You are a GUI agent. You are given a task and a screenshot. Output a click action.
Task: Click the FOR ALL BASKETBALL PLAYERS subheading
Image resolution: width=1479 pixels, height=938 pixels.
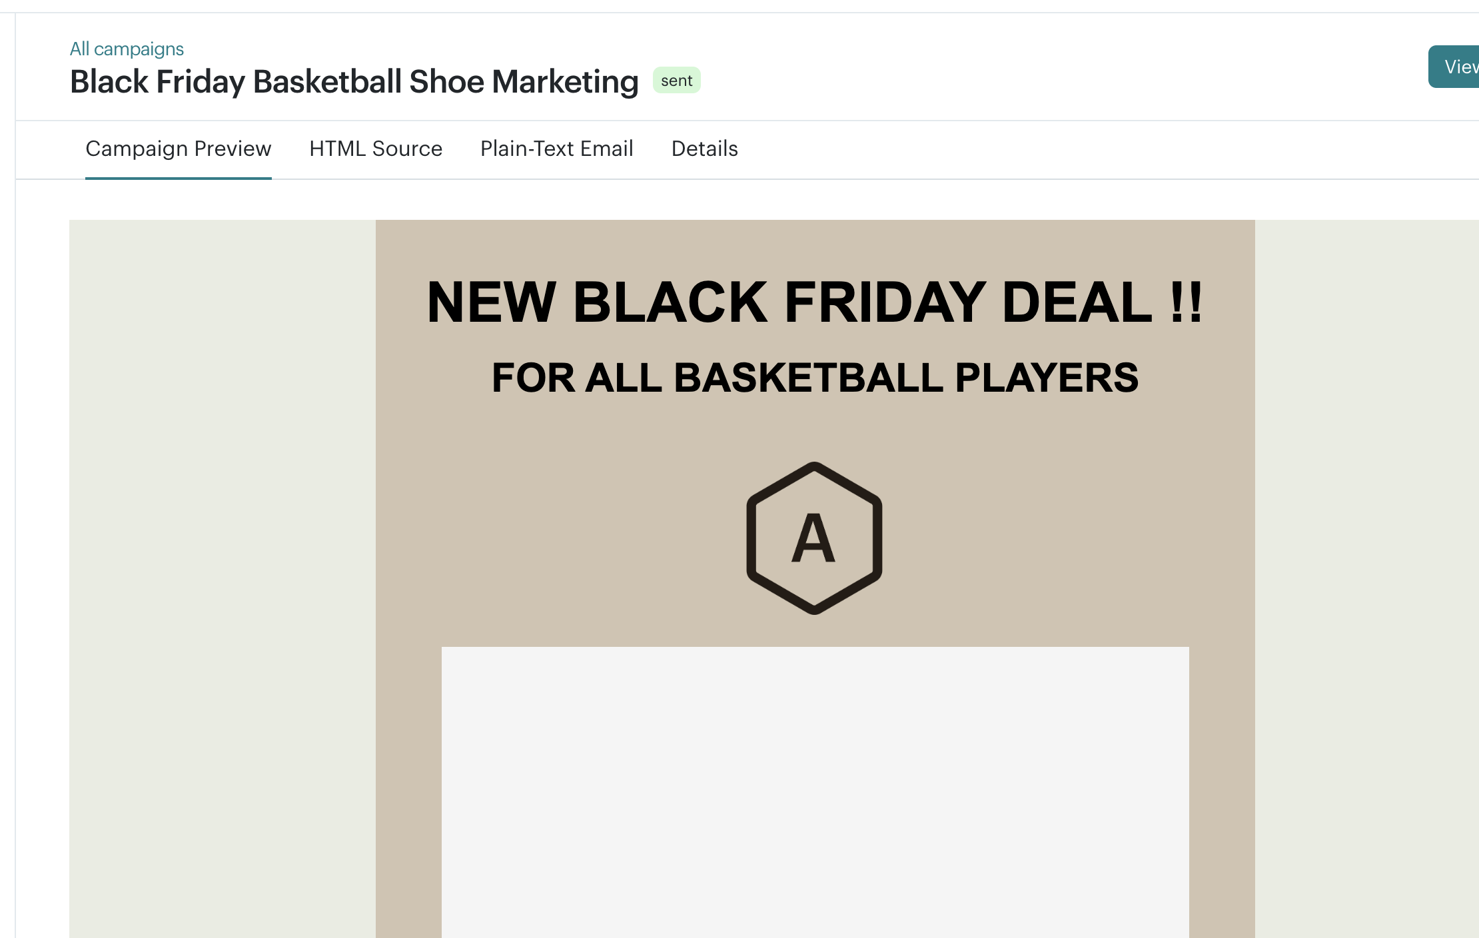click(815, 378)
